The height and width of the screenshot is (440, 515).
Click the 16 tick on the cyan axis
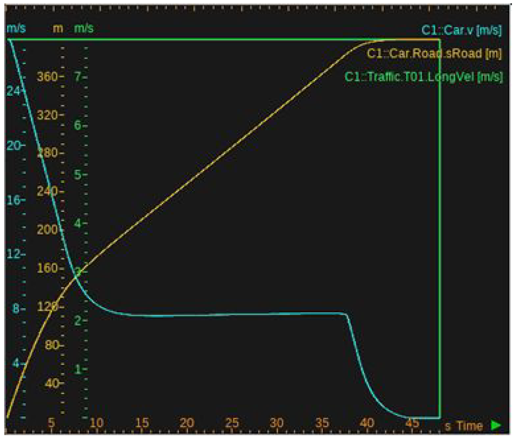(x=13, y=200)
